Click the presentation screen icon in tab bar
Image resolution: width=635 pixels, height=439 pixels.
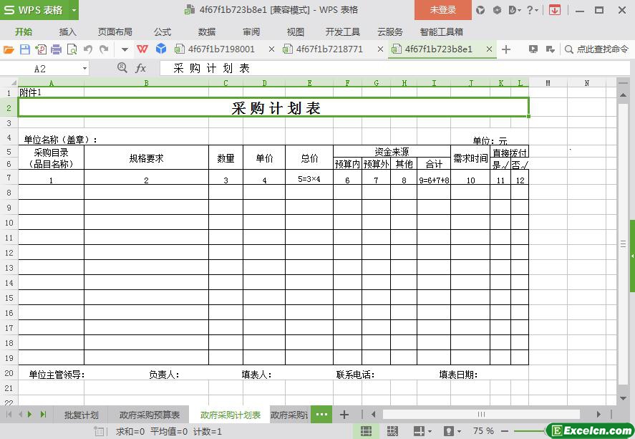point(533,49)
